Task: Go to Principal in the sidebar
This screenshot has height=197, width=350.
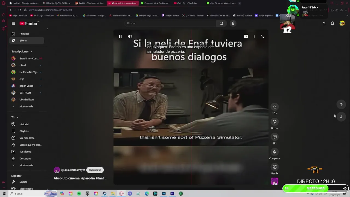Action: [x=27, y=34]
